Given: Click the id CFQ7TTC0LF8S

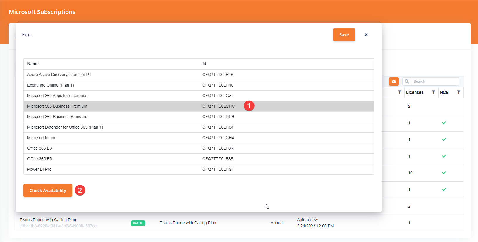Looking at the screenshot, I should (218, 159).
